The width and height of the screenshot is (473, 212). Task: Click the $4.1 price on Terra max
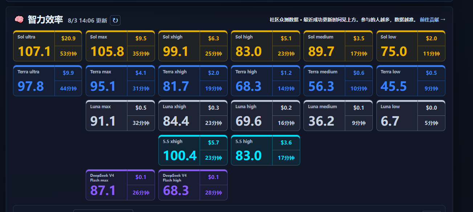[141, 73]
